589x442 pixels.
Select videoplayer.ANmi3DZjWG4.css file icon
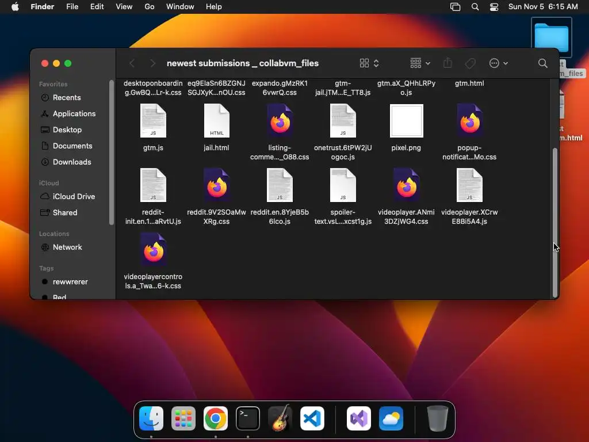pyautogui.click(x=407, y=185)
